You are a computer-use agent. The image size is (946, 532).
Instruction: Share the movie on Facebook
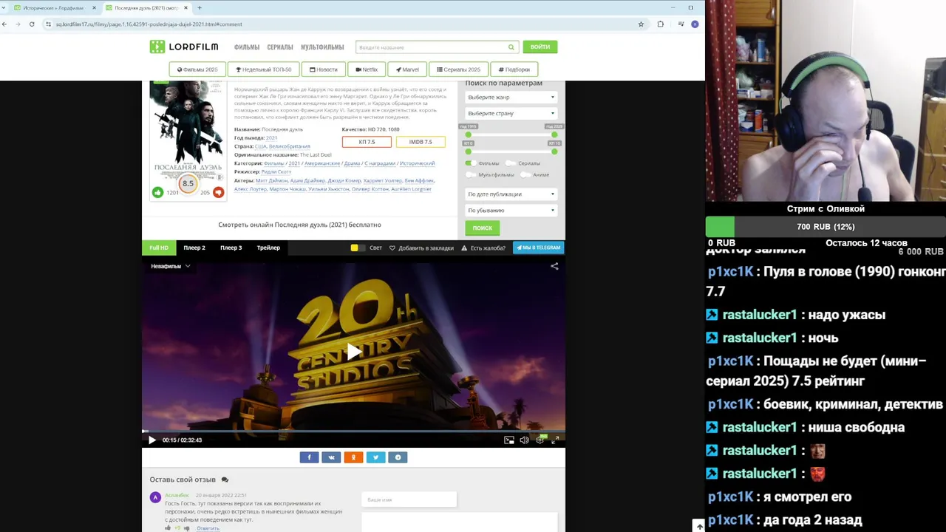(x=309, y=457)
